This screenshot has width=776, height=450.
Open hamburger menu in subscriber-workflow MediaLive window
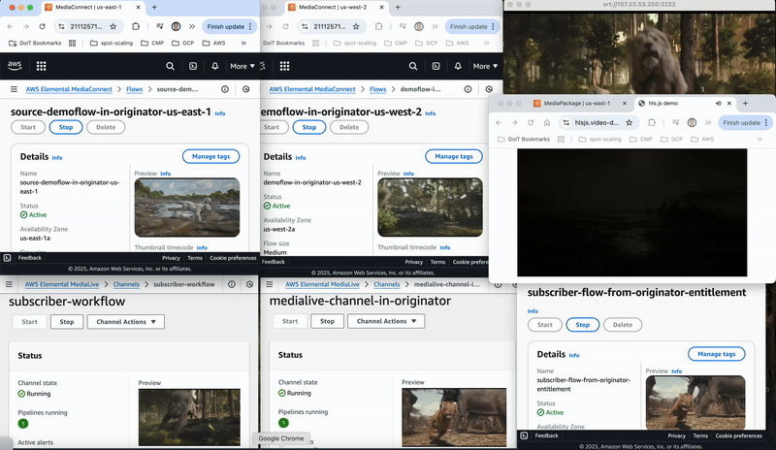click(x=9, y=284)
